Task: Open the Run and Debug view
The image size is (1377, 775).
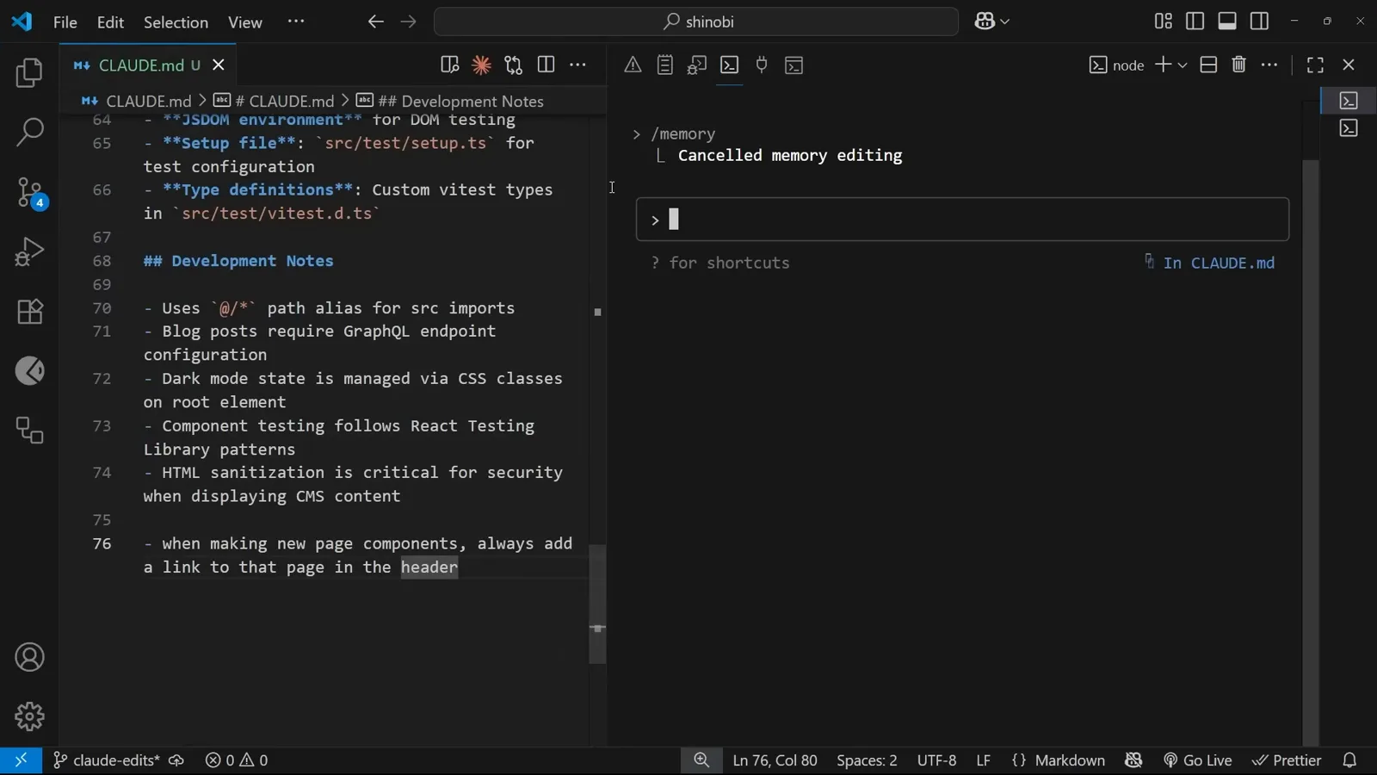Action: (29, 251)
